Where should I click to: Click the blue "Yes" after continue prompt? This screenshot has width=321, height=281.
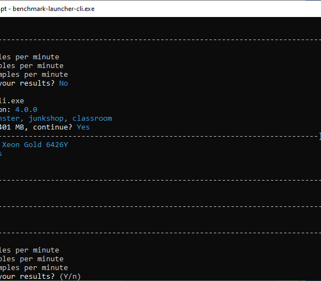click(x=83, y=127)
